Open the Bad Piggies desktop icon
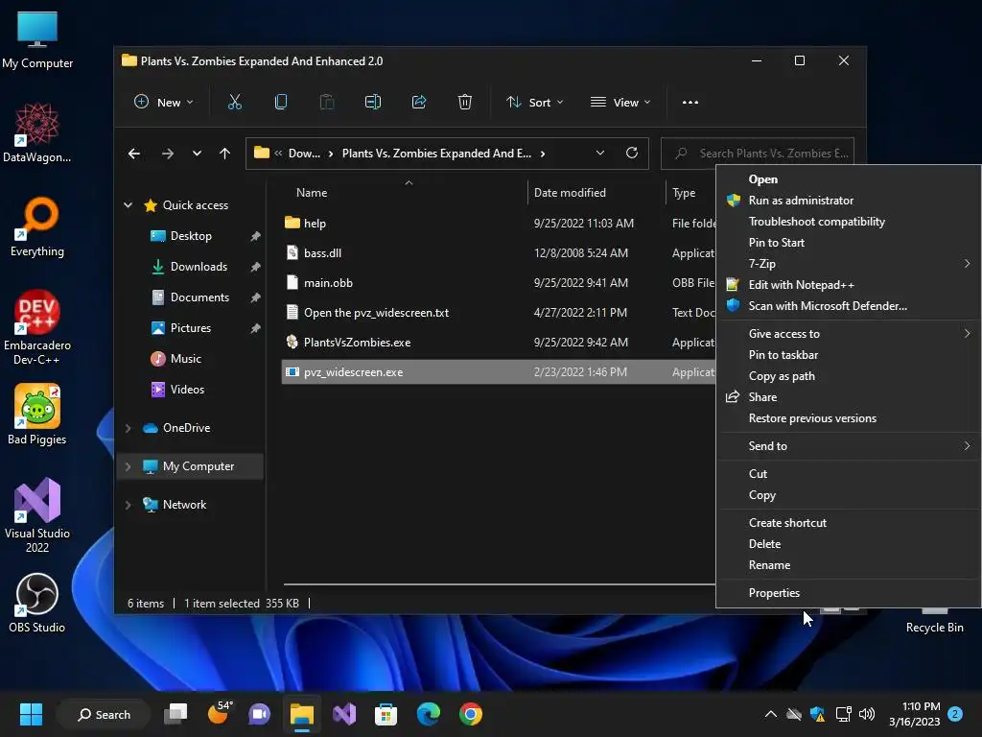 point(37,415)
